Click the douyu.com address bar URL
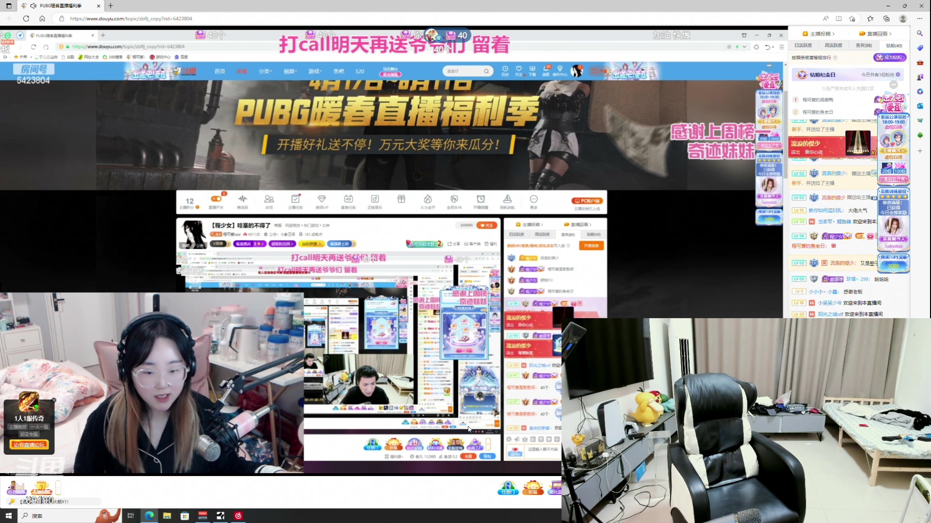This screenshot has width=931, height=523. (131, 18)
